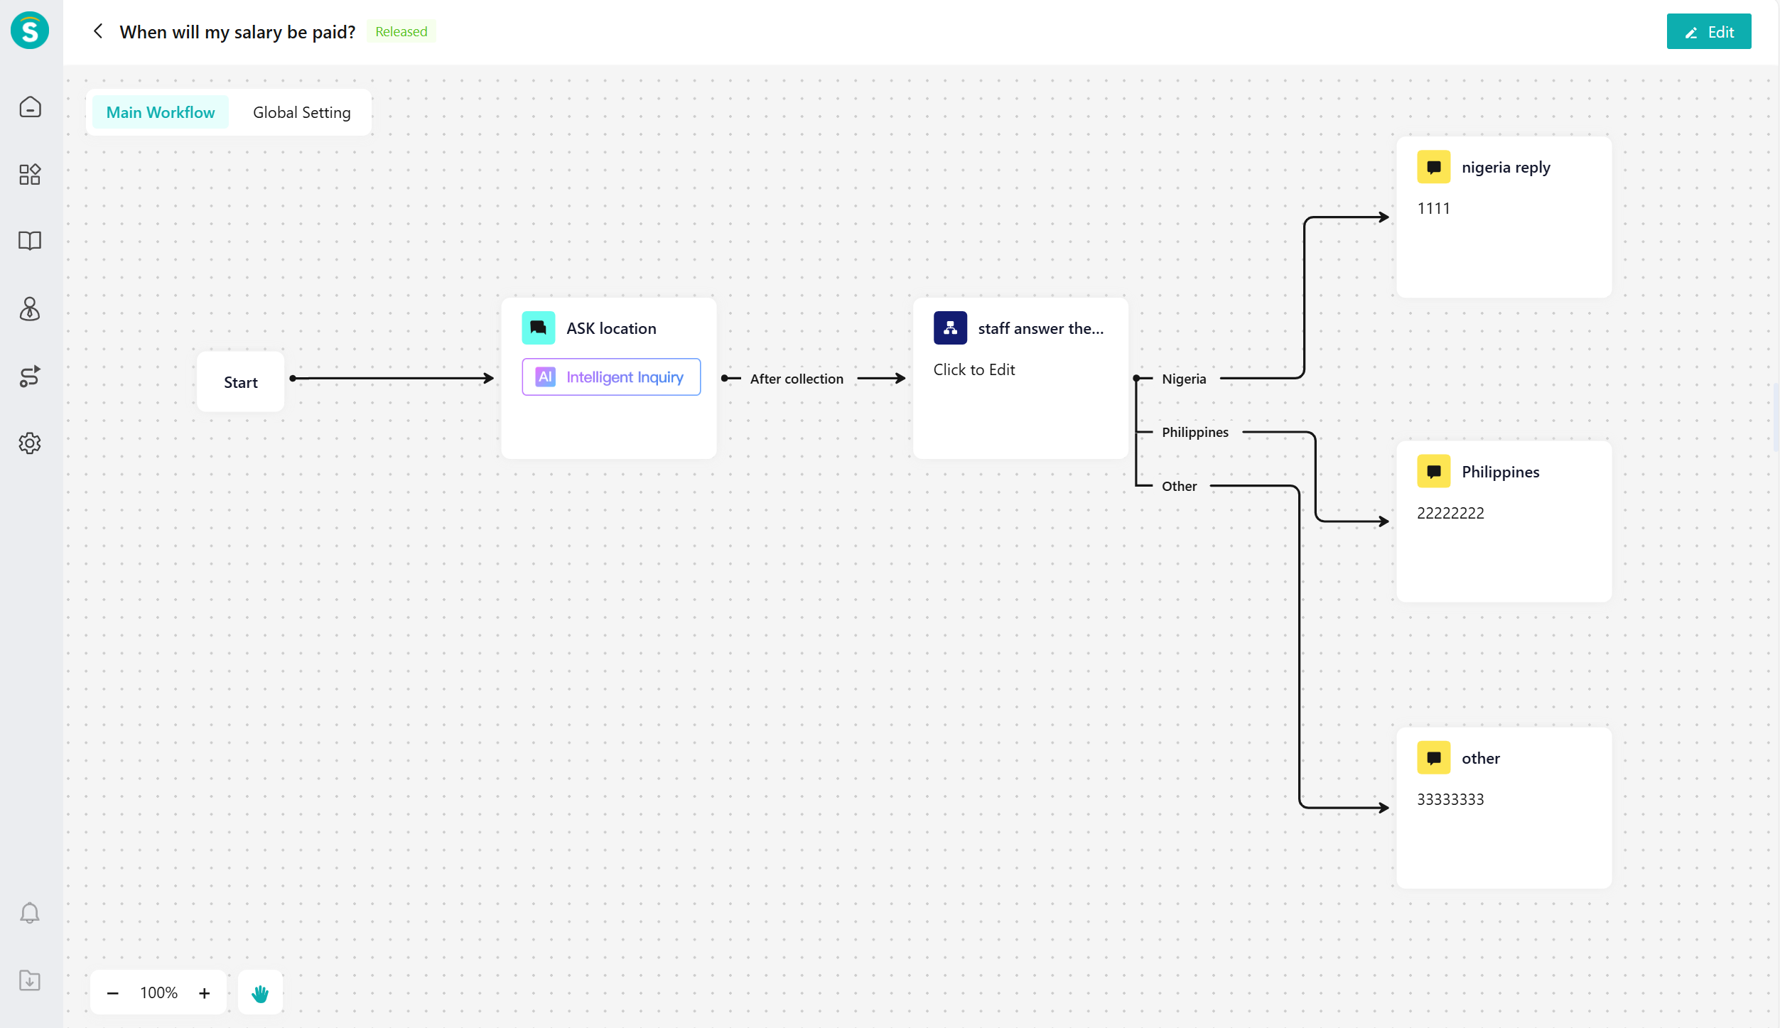Toggle the hand pan tool
Screen dimensions: 1780x1028
[x=260, y=992]
